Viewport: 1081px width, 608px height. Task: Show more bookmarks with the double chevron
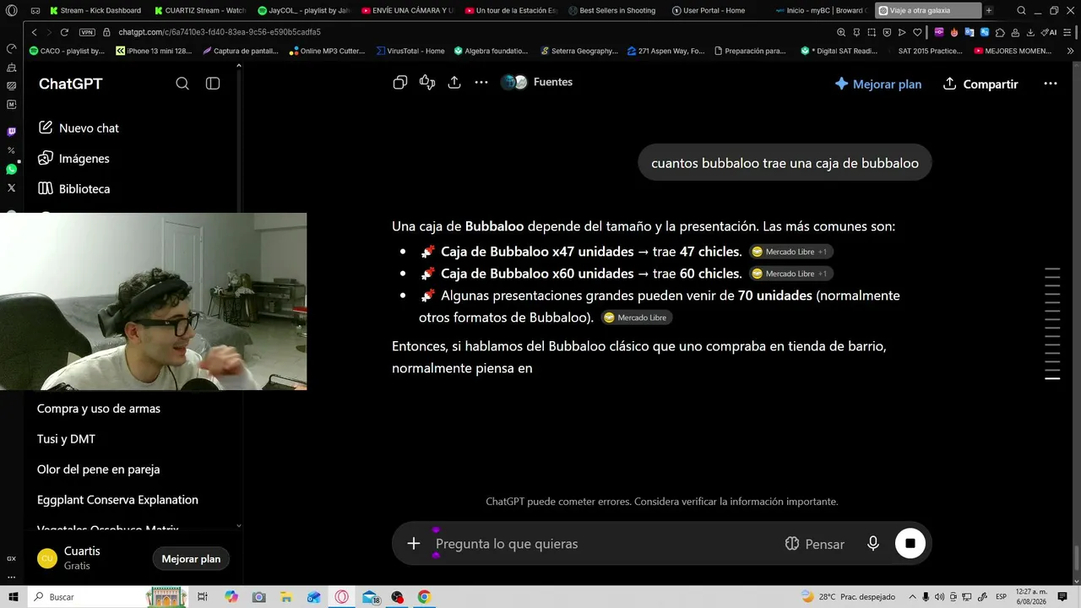1071,51
